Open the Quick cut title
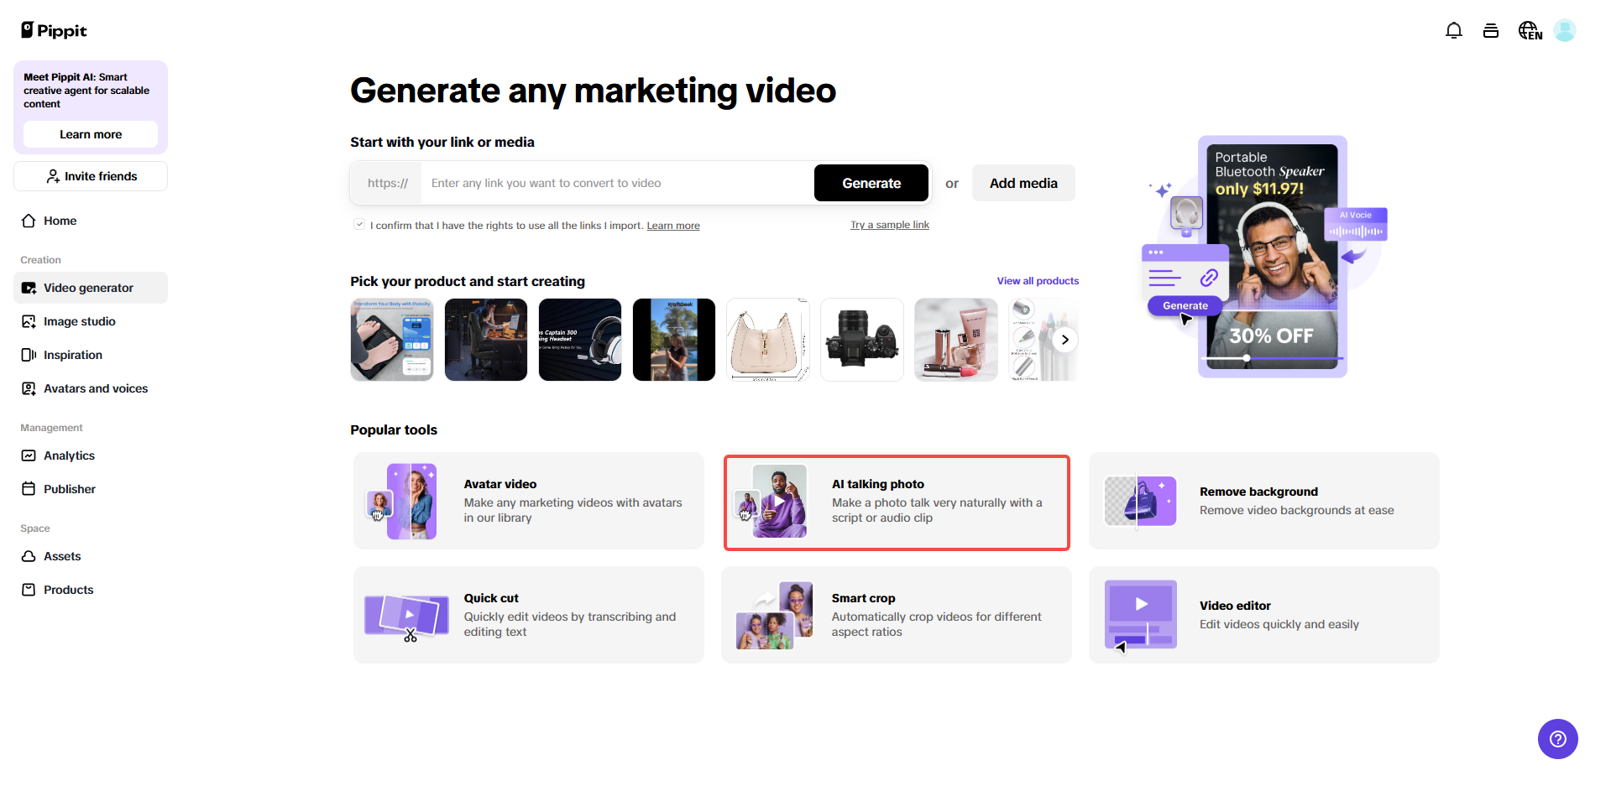Image resolution: width=1611 pixels, height=791 pixels. (491, 598)
